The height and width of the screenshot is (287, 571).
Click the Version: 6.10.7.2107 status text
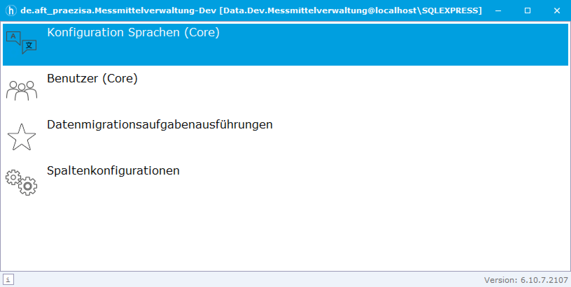pos(526,280)
